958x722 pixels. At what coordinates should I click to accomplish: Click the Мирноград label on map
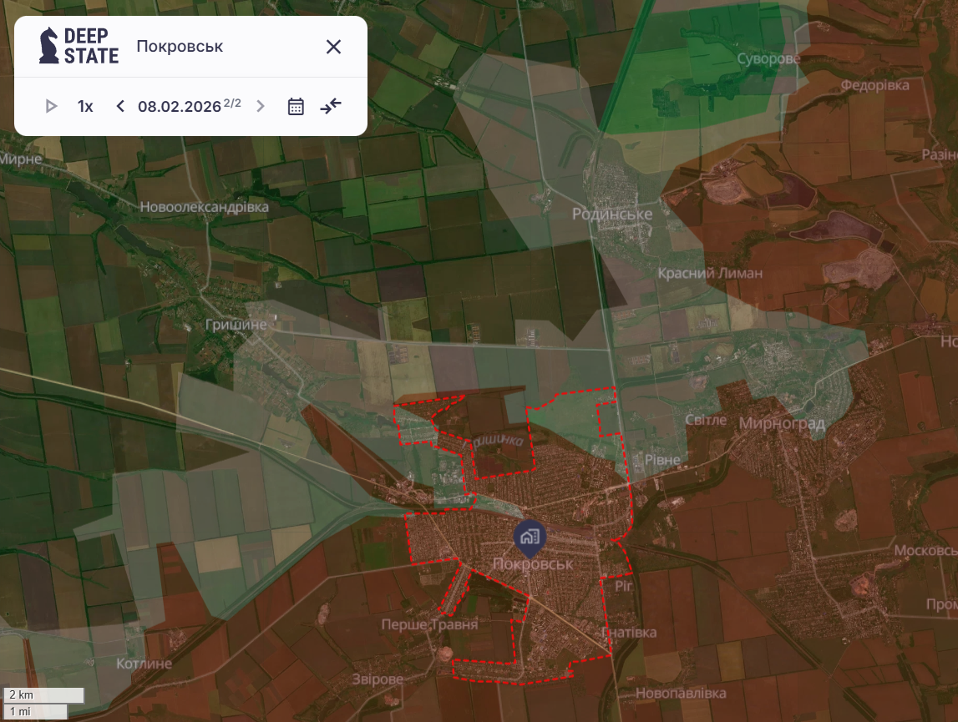[x=782, y=424]
